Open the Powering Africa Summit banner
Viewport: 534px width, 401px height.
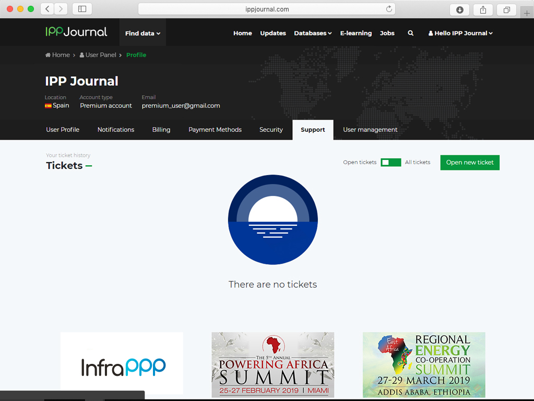pos(272,364)
